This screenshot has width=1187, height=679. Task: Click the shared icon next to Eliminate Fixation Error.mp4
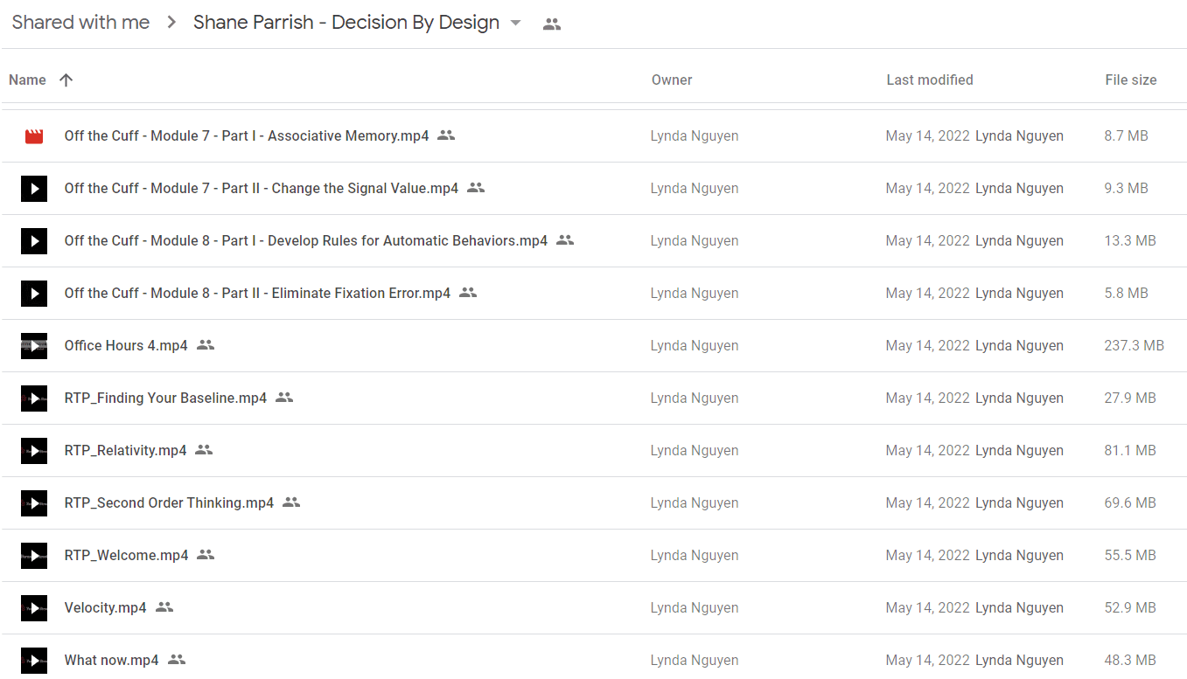[468, 293]
